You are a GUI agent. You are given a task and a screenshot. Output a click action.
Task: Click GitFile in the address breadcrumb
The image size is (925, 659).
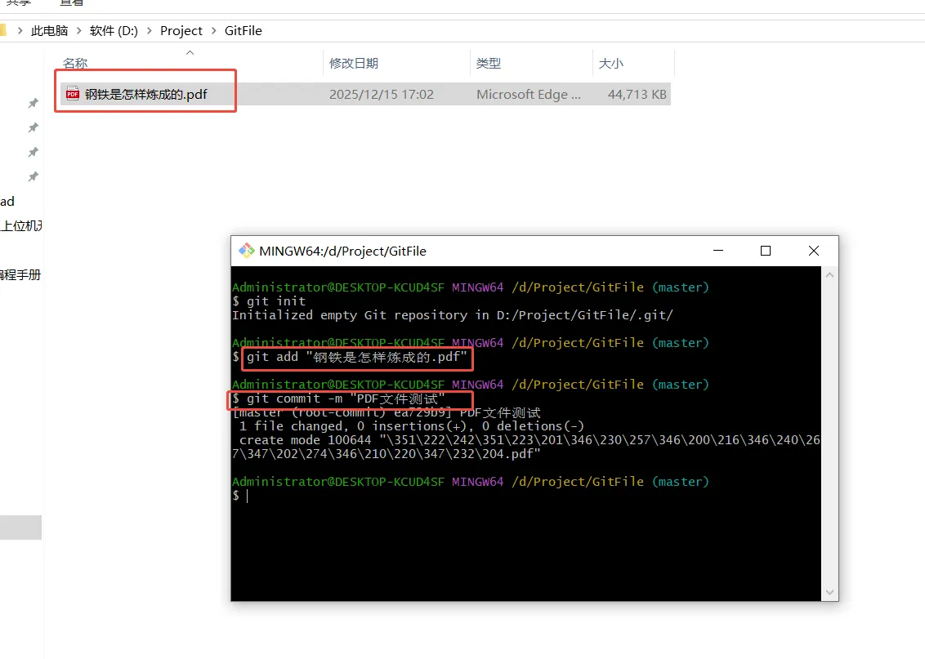[x=243, y=31]
